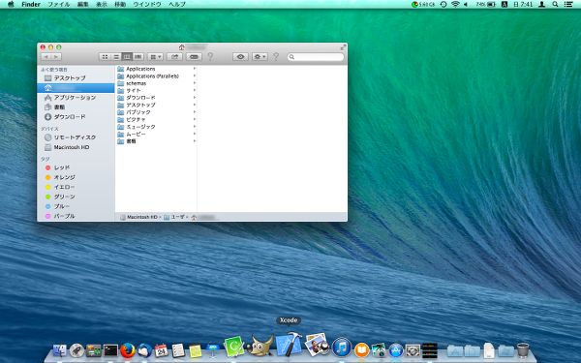The height and width of the screenshot is (363, 581).
Task: Switch Finder to icon view
Action: (x=105, y=57)
